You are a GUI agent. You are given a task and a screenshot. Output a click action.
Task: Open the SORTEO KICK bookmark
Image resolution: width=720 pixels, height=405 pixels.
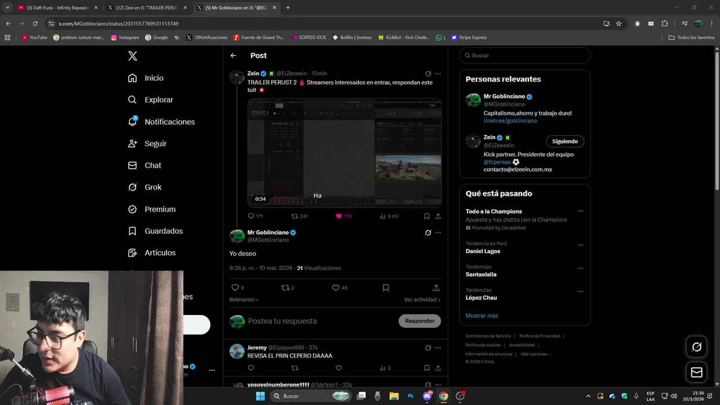pos(309,38)
